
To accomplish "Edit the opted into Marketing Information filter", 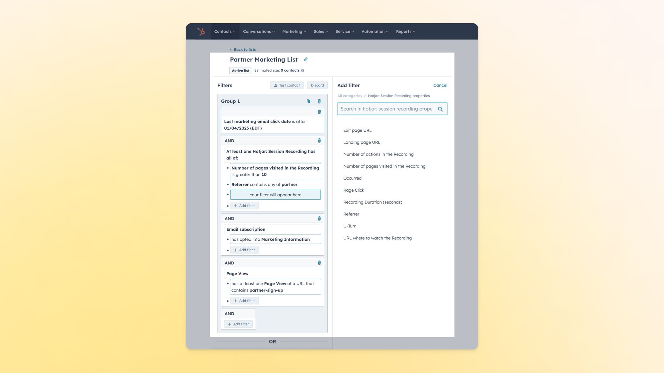I will point(275,239).
